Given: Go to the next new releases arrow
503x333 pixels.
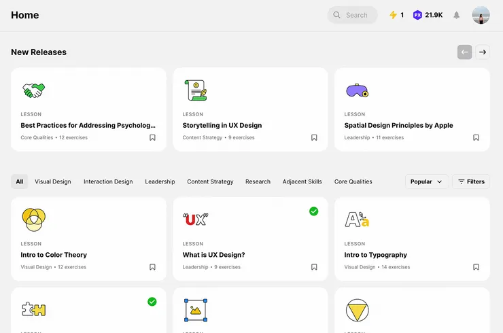Looking at the screenshot, I should [x=483, y=52].
